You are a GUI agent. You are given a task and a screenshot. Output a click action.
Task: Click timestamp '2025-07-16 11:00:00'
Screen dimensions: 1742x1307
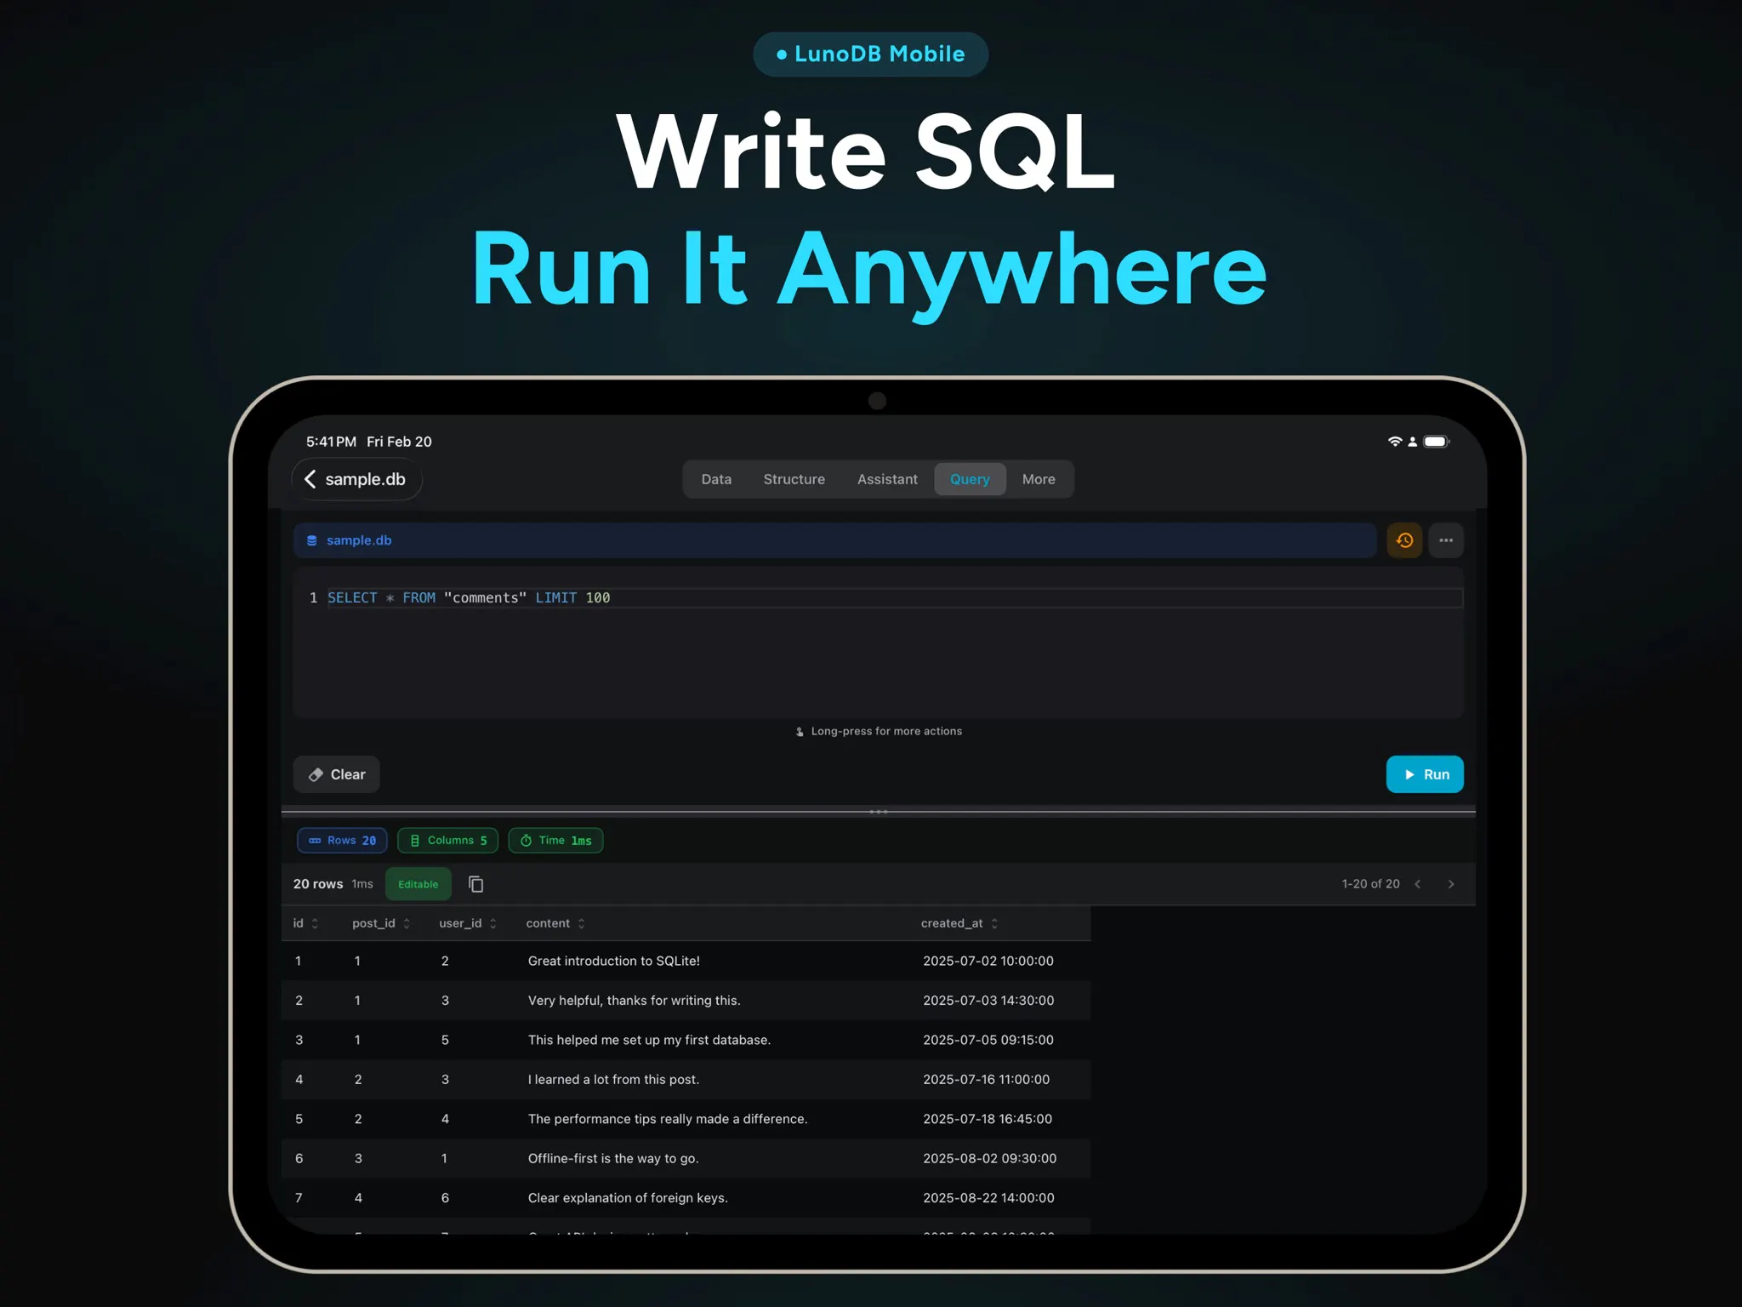click(x=987, y=1079)
